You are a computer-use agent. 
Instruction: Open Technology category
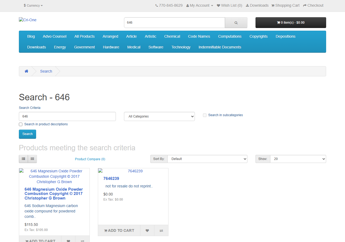[181, 47]
